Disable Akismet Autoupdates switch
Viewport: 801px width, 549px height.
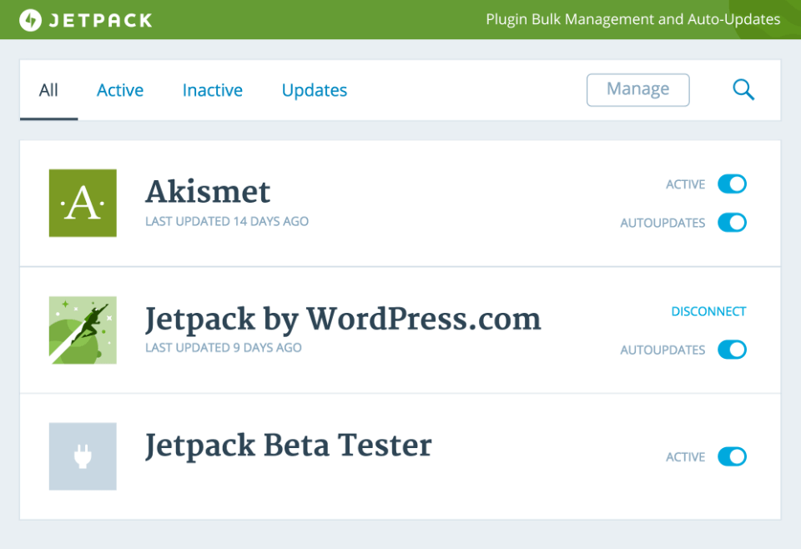click(x=732, y=222)
